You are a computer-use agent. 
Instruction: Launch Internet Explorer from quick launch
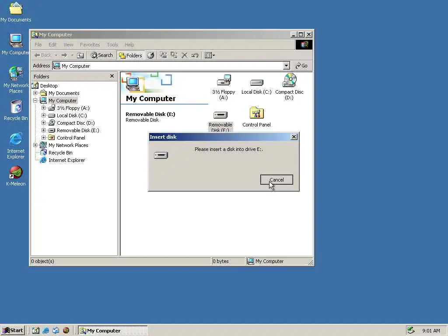[45, 330]
